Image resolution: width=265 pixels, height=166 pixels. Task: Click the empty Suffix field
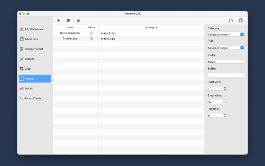(226, 75)
